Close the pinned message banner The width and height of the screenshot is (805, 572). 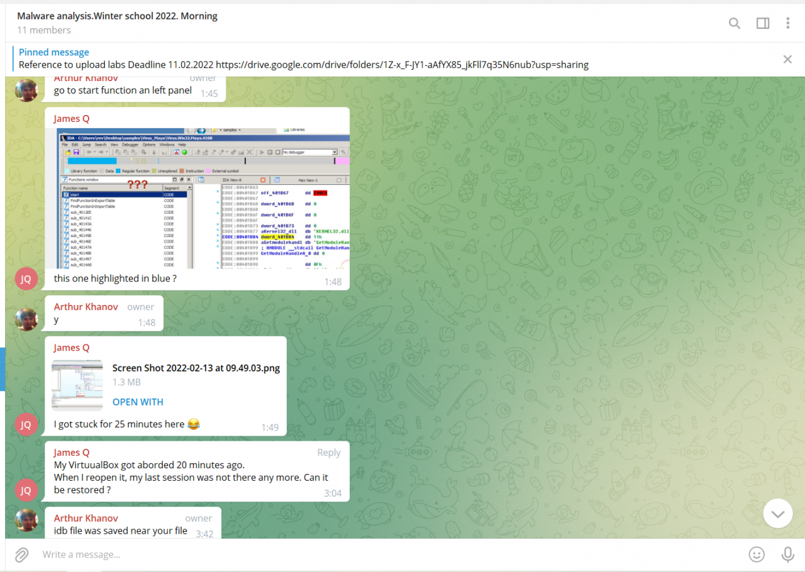tap(787, 59)
